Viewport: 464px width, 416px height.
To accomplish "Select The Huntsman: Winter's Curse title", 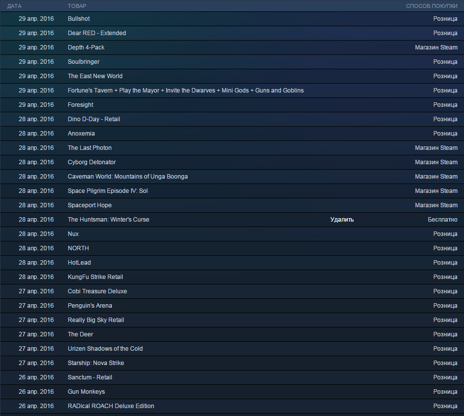I will [x=108, y=220].
